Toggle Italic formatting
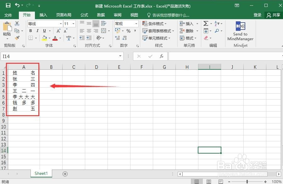This screenshot has height=184, width=283. tap(37, 31)
